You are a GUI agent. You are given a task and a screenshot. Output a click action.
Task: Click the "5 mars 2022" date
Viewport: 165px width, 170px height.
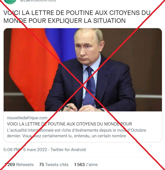tap(35, 150)
